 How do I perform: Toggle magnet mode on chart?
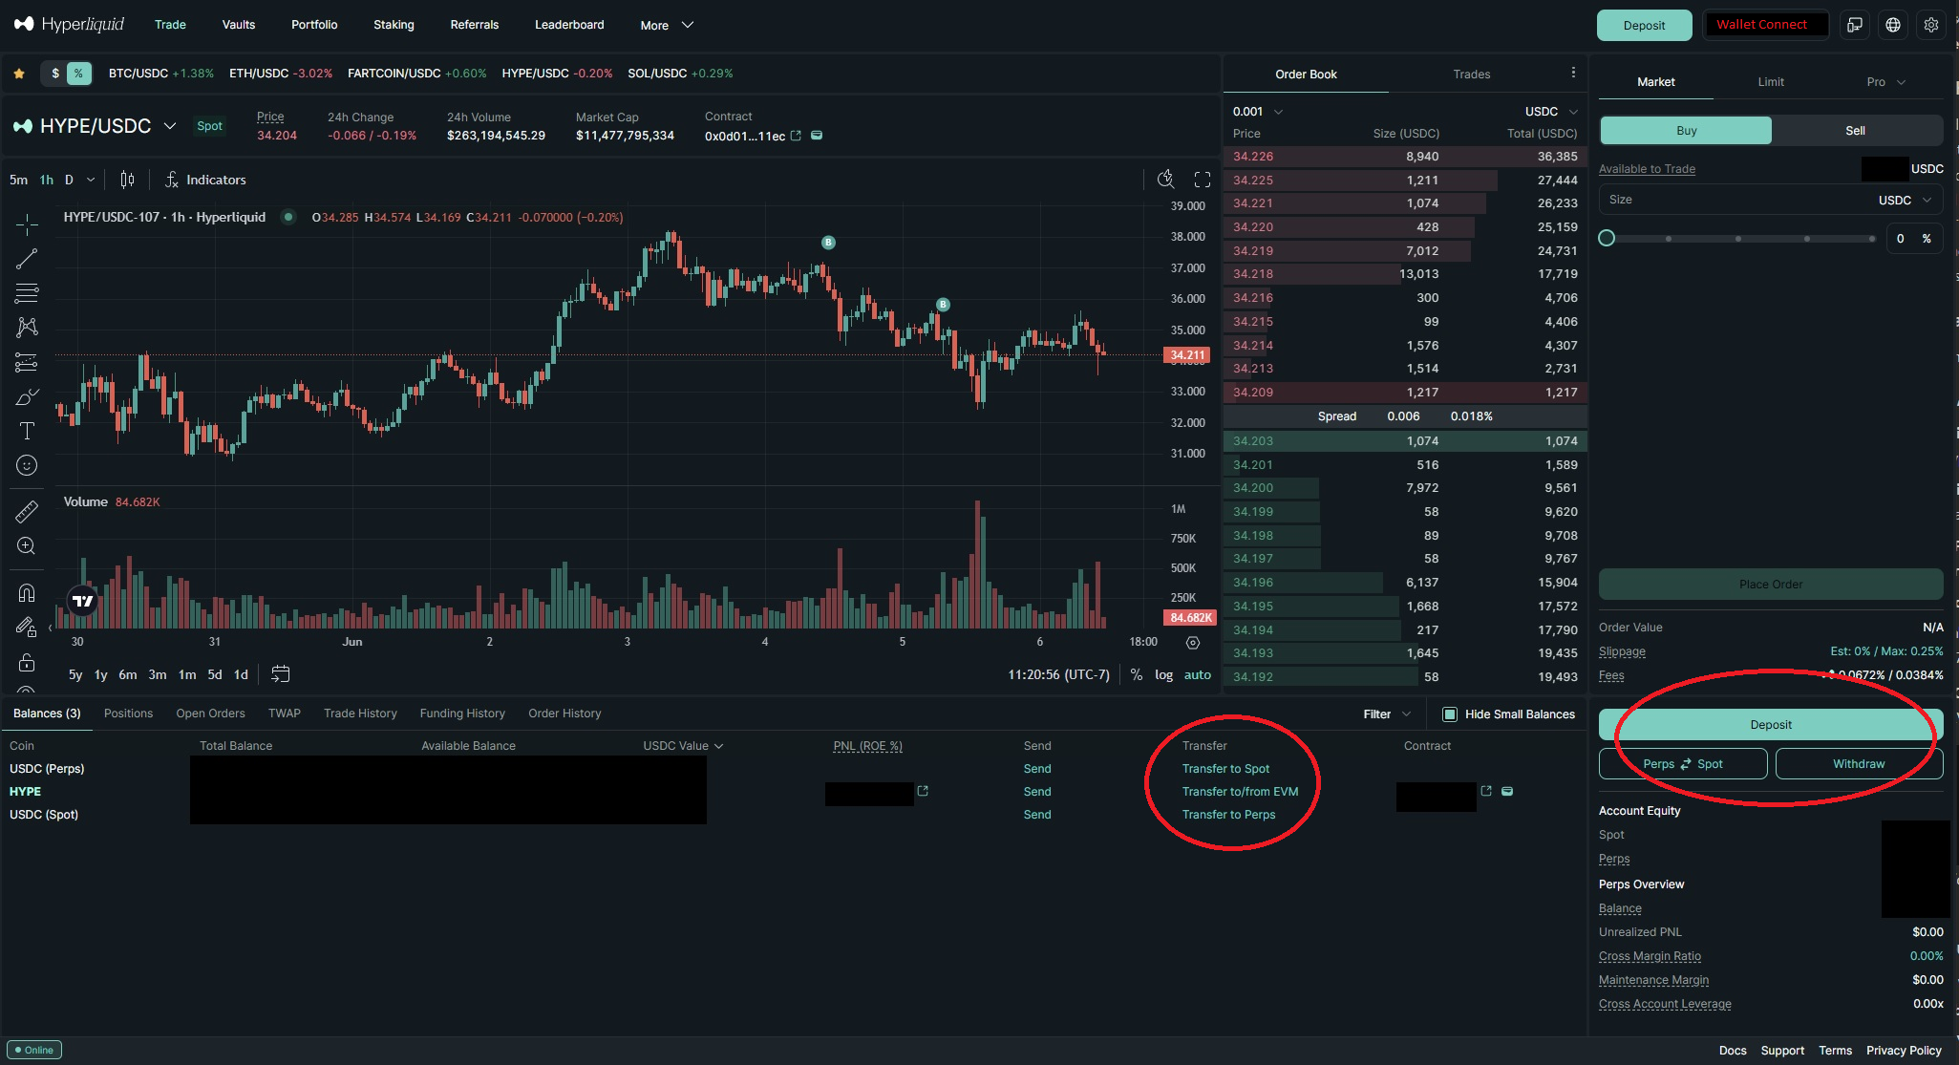(x=27, y=593)
